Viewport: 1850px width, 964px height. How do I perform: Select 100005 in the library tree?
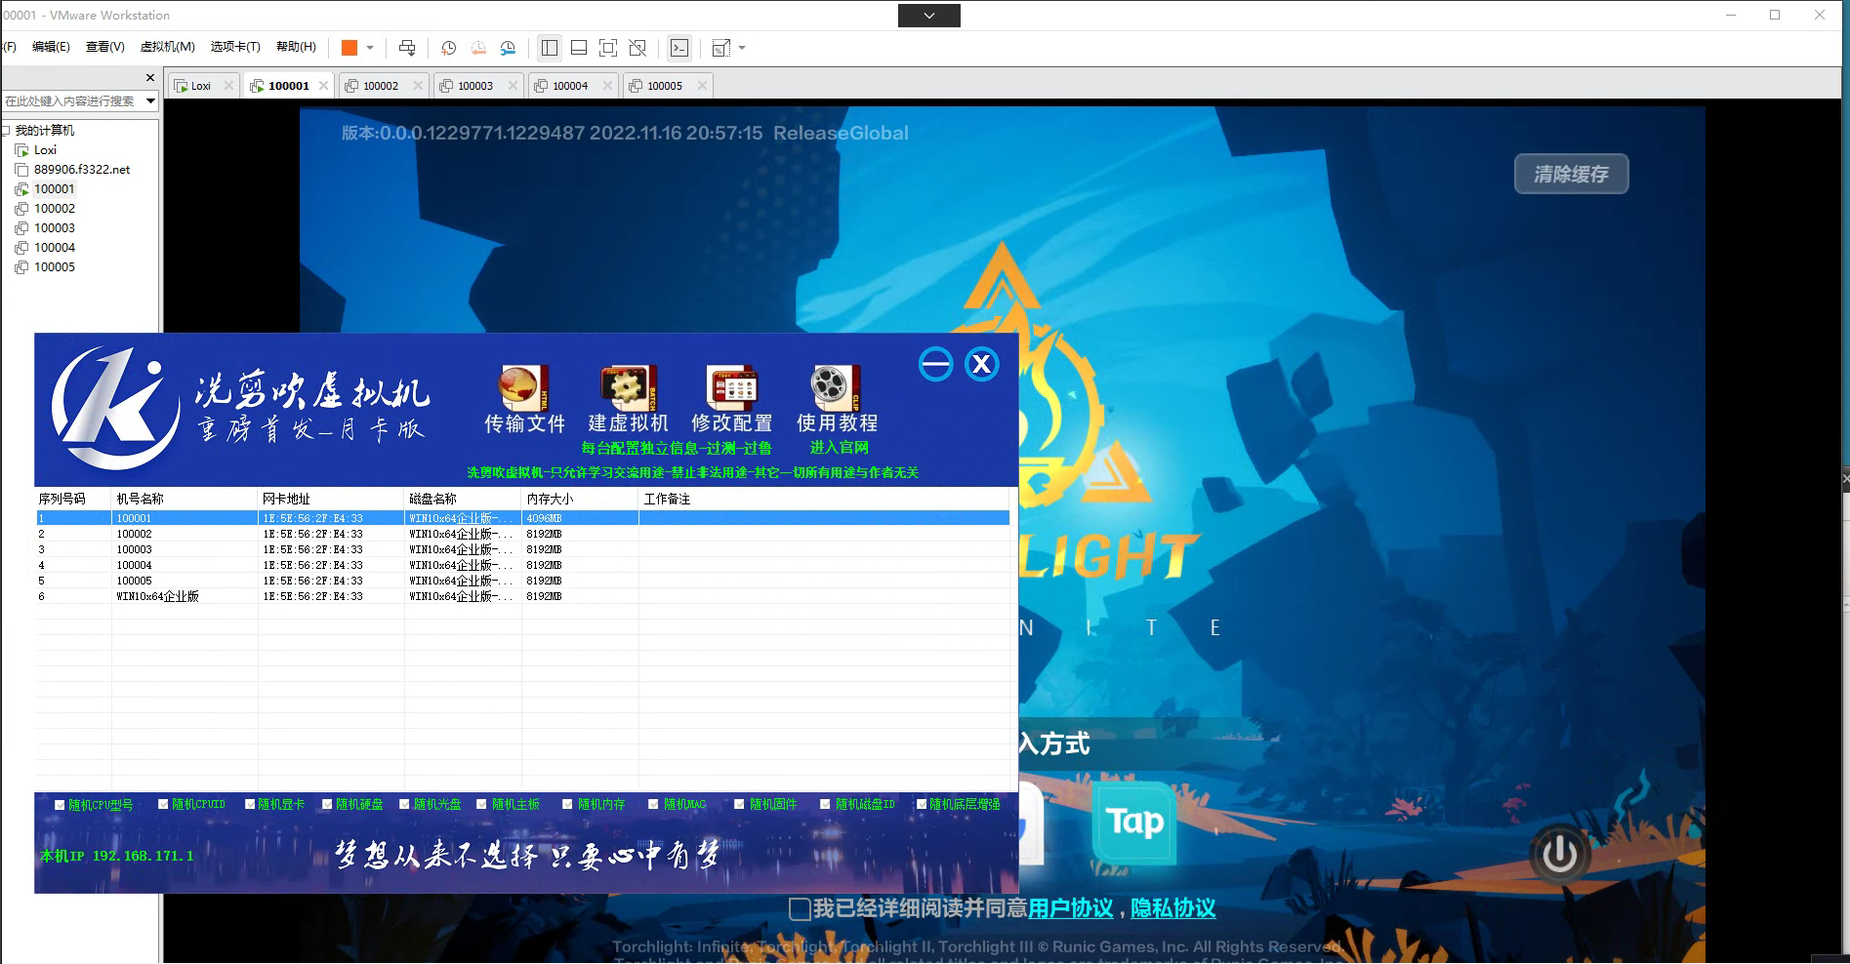pyautogui.click(x=54, y=267)
